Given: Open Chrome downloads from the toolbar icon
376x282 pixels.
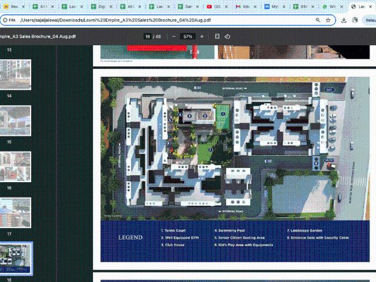Looking at the screenshot, I should 344,19.
